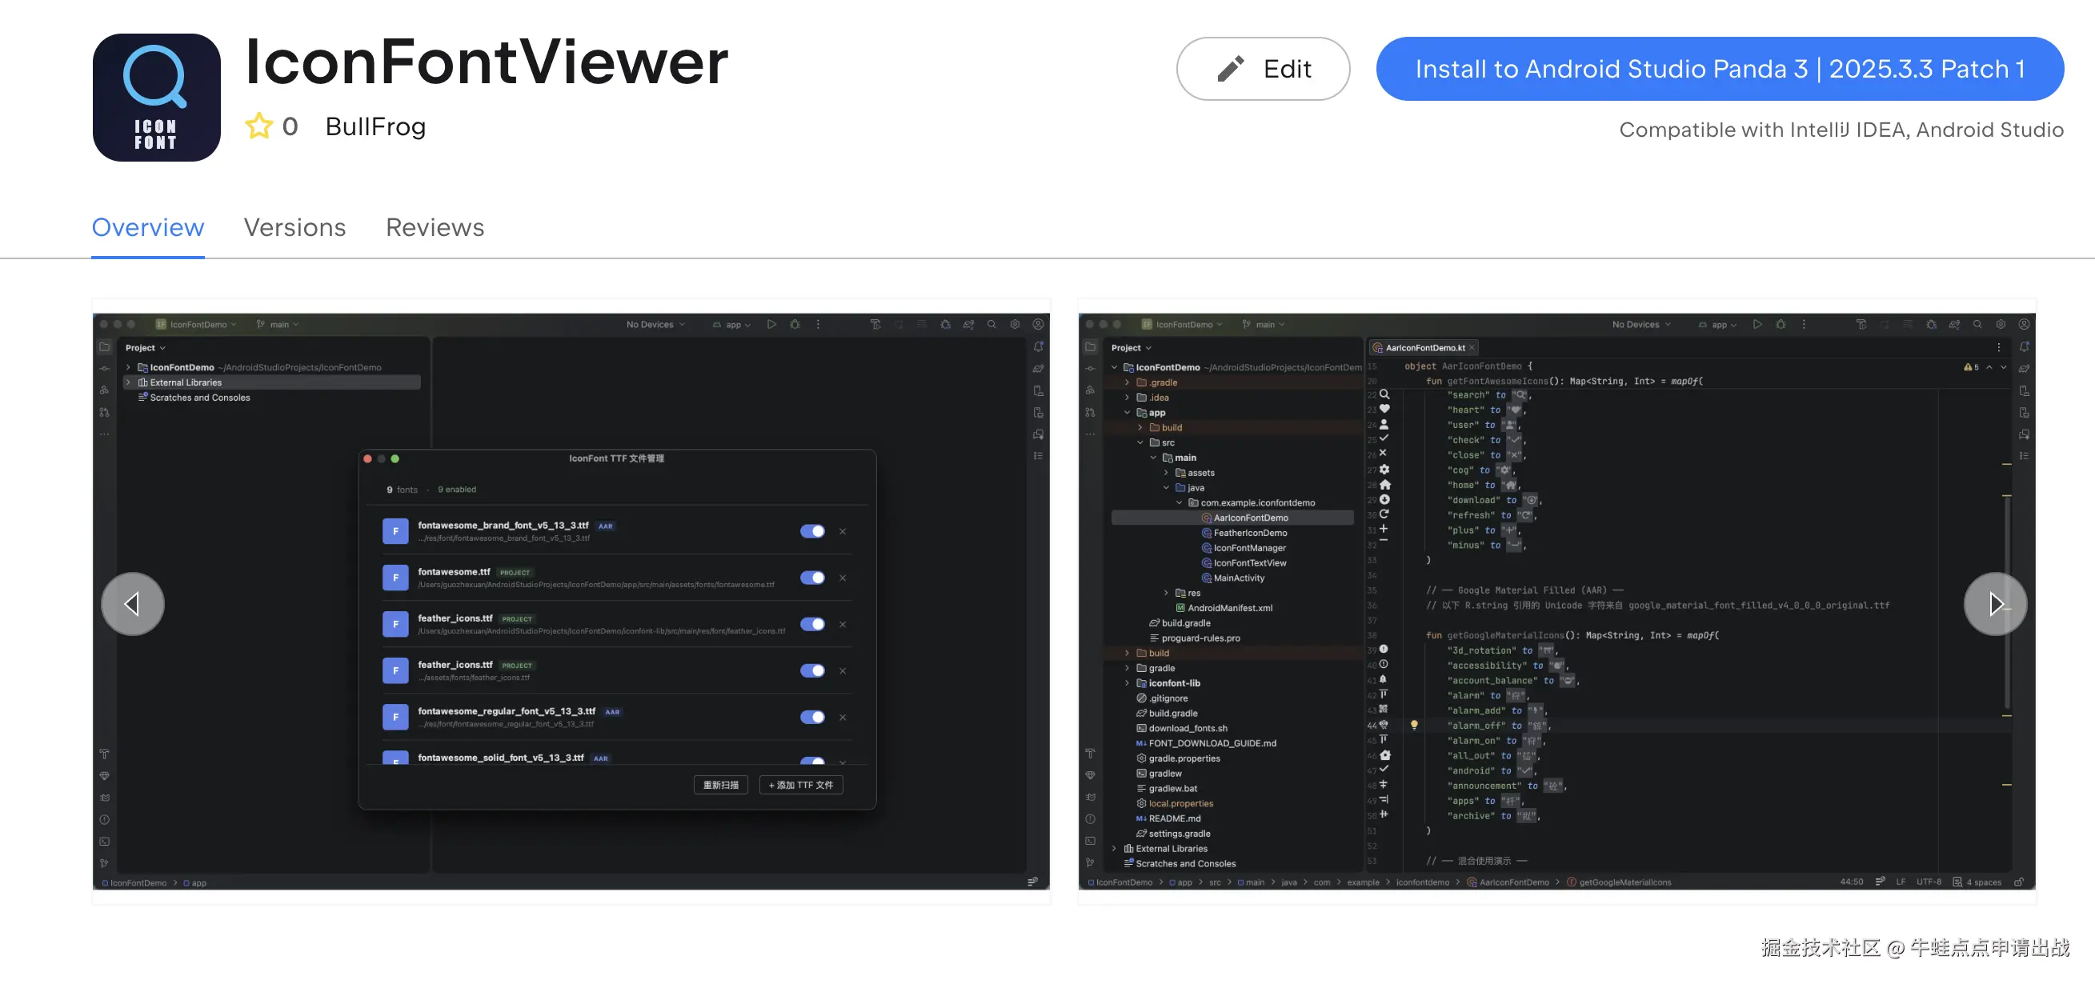Switch to the Versions tab
Screen dimensions: 2095x984
(294, 228)
